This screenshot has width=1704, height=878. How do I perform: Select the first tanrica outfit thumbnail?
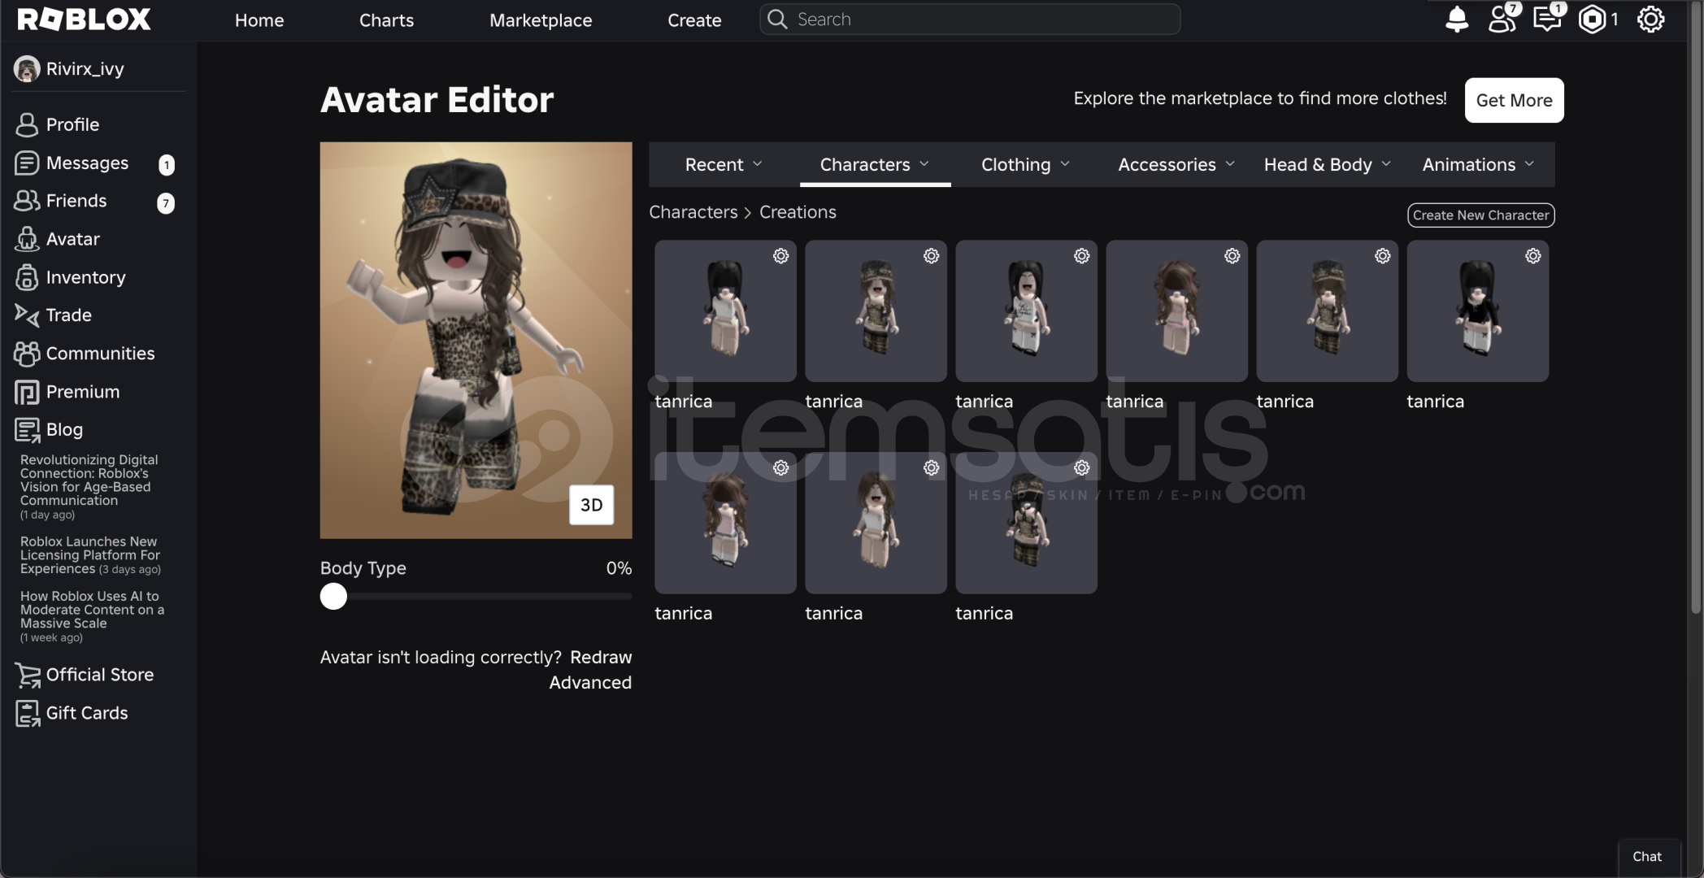(x=725, y=311)
